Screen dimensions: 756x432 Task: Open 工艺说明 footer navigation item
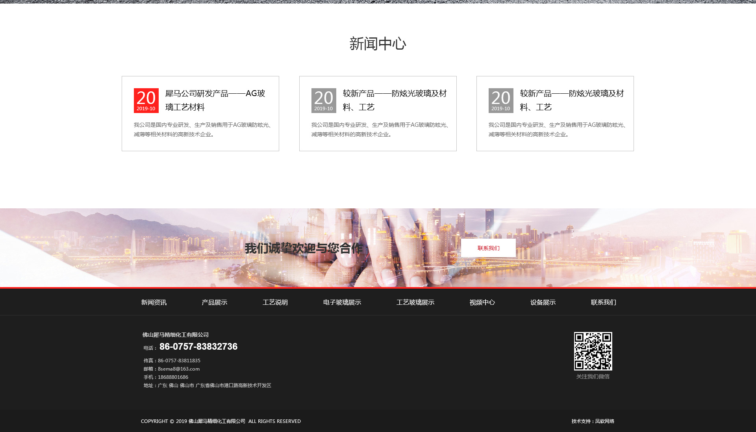[275, 302]
